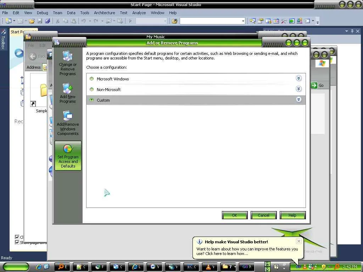The height and width of the screenshot is (272, 363).
Task: Open the Toolbox side panel
Action: tap(3, 39)
